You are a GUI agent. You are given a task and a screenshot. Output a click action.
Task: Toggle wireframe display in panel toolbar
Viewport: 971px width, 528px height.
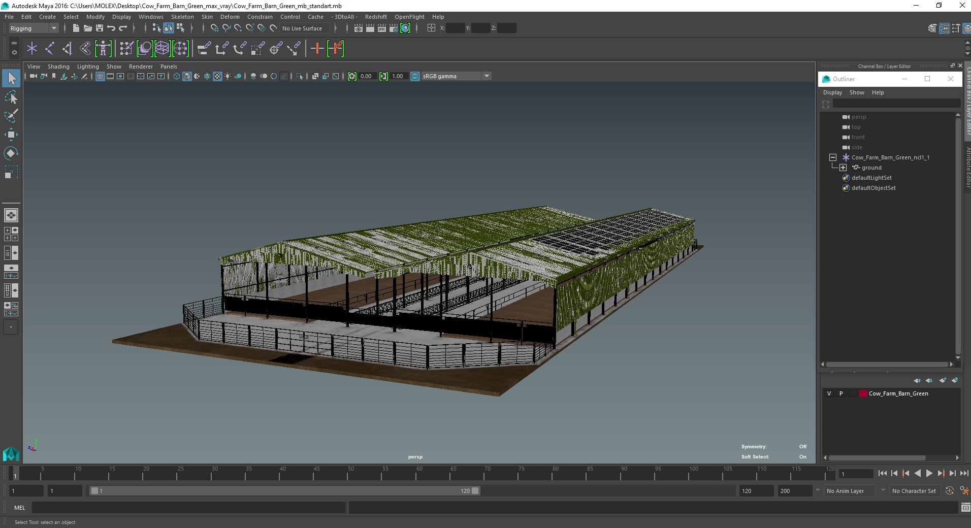[177, 76]
